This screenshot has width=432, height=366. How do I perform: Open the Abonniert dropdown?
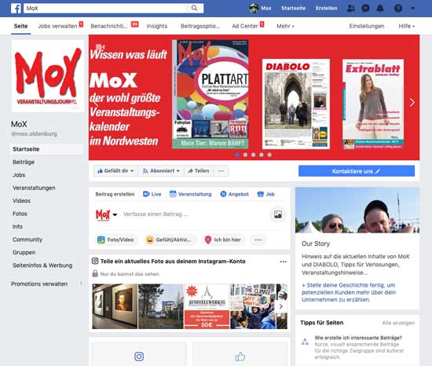pos(161,171)
